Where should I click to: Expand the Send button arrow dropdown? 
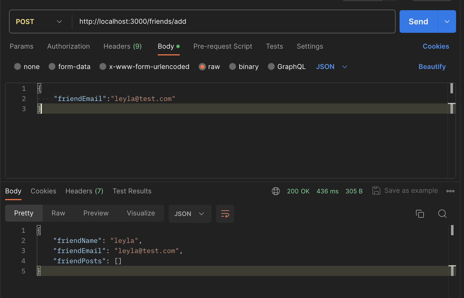(447, 21)
